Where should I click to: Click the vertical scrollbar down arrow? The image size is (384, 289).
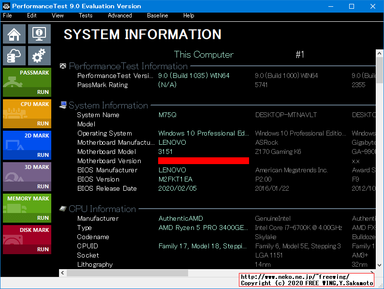[x=379, y=265]
